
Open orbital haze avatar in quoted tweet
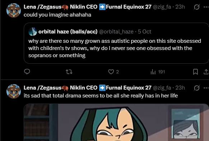pyautogui.click(x=33, y=32)
